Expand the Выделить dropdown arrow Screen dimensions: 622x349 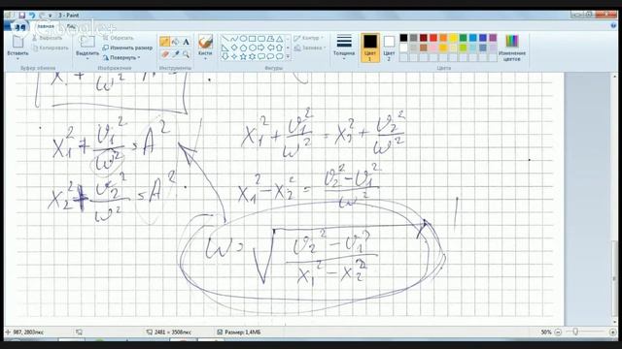87,58
